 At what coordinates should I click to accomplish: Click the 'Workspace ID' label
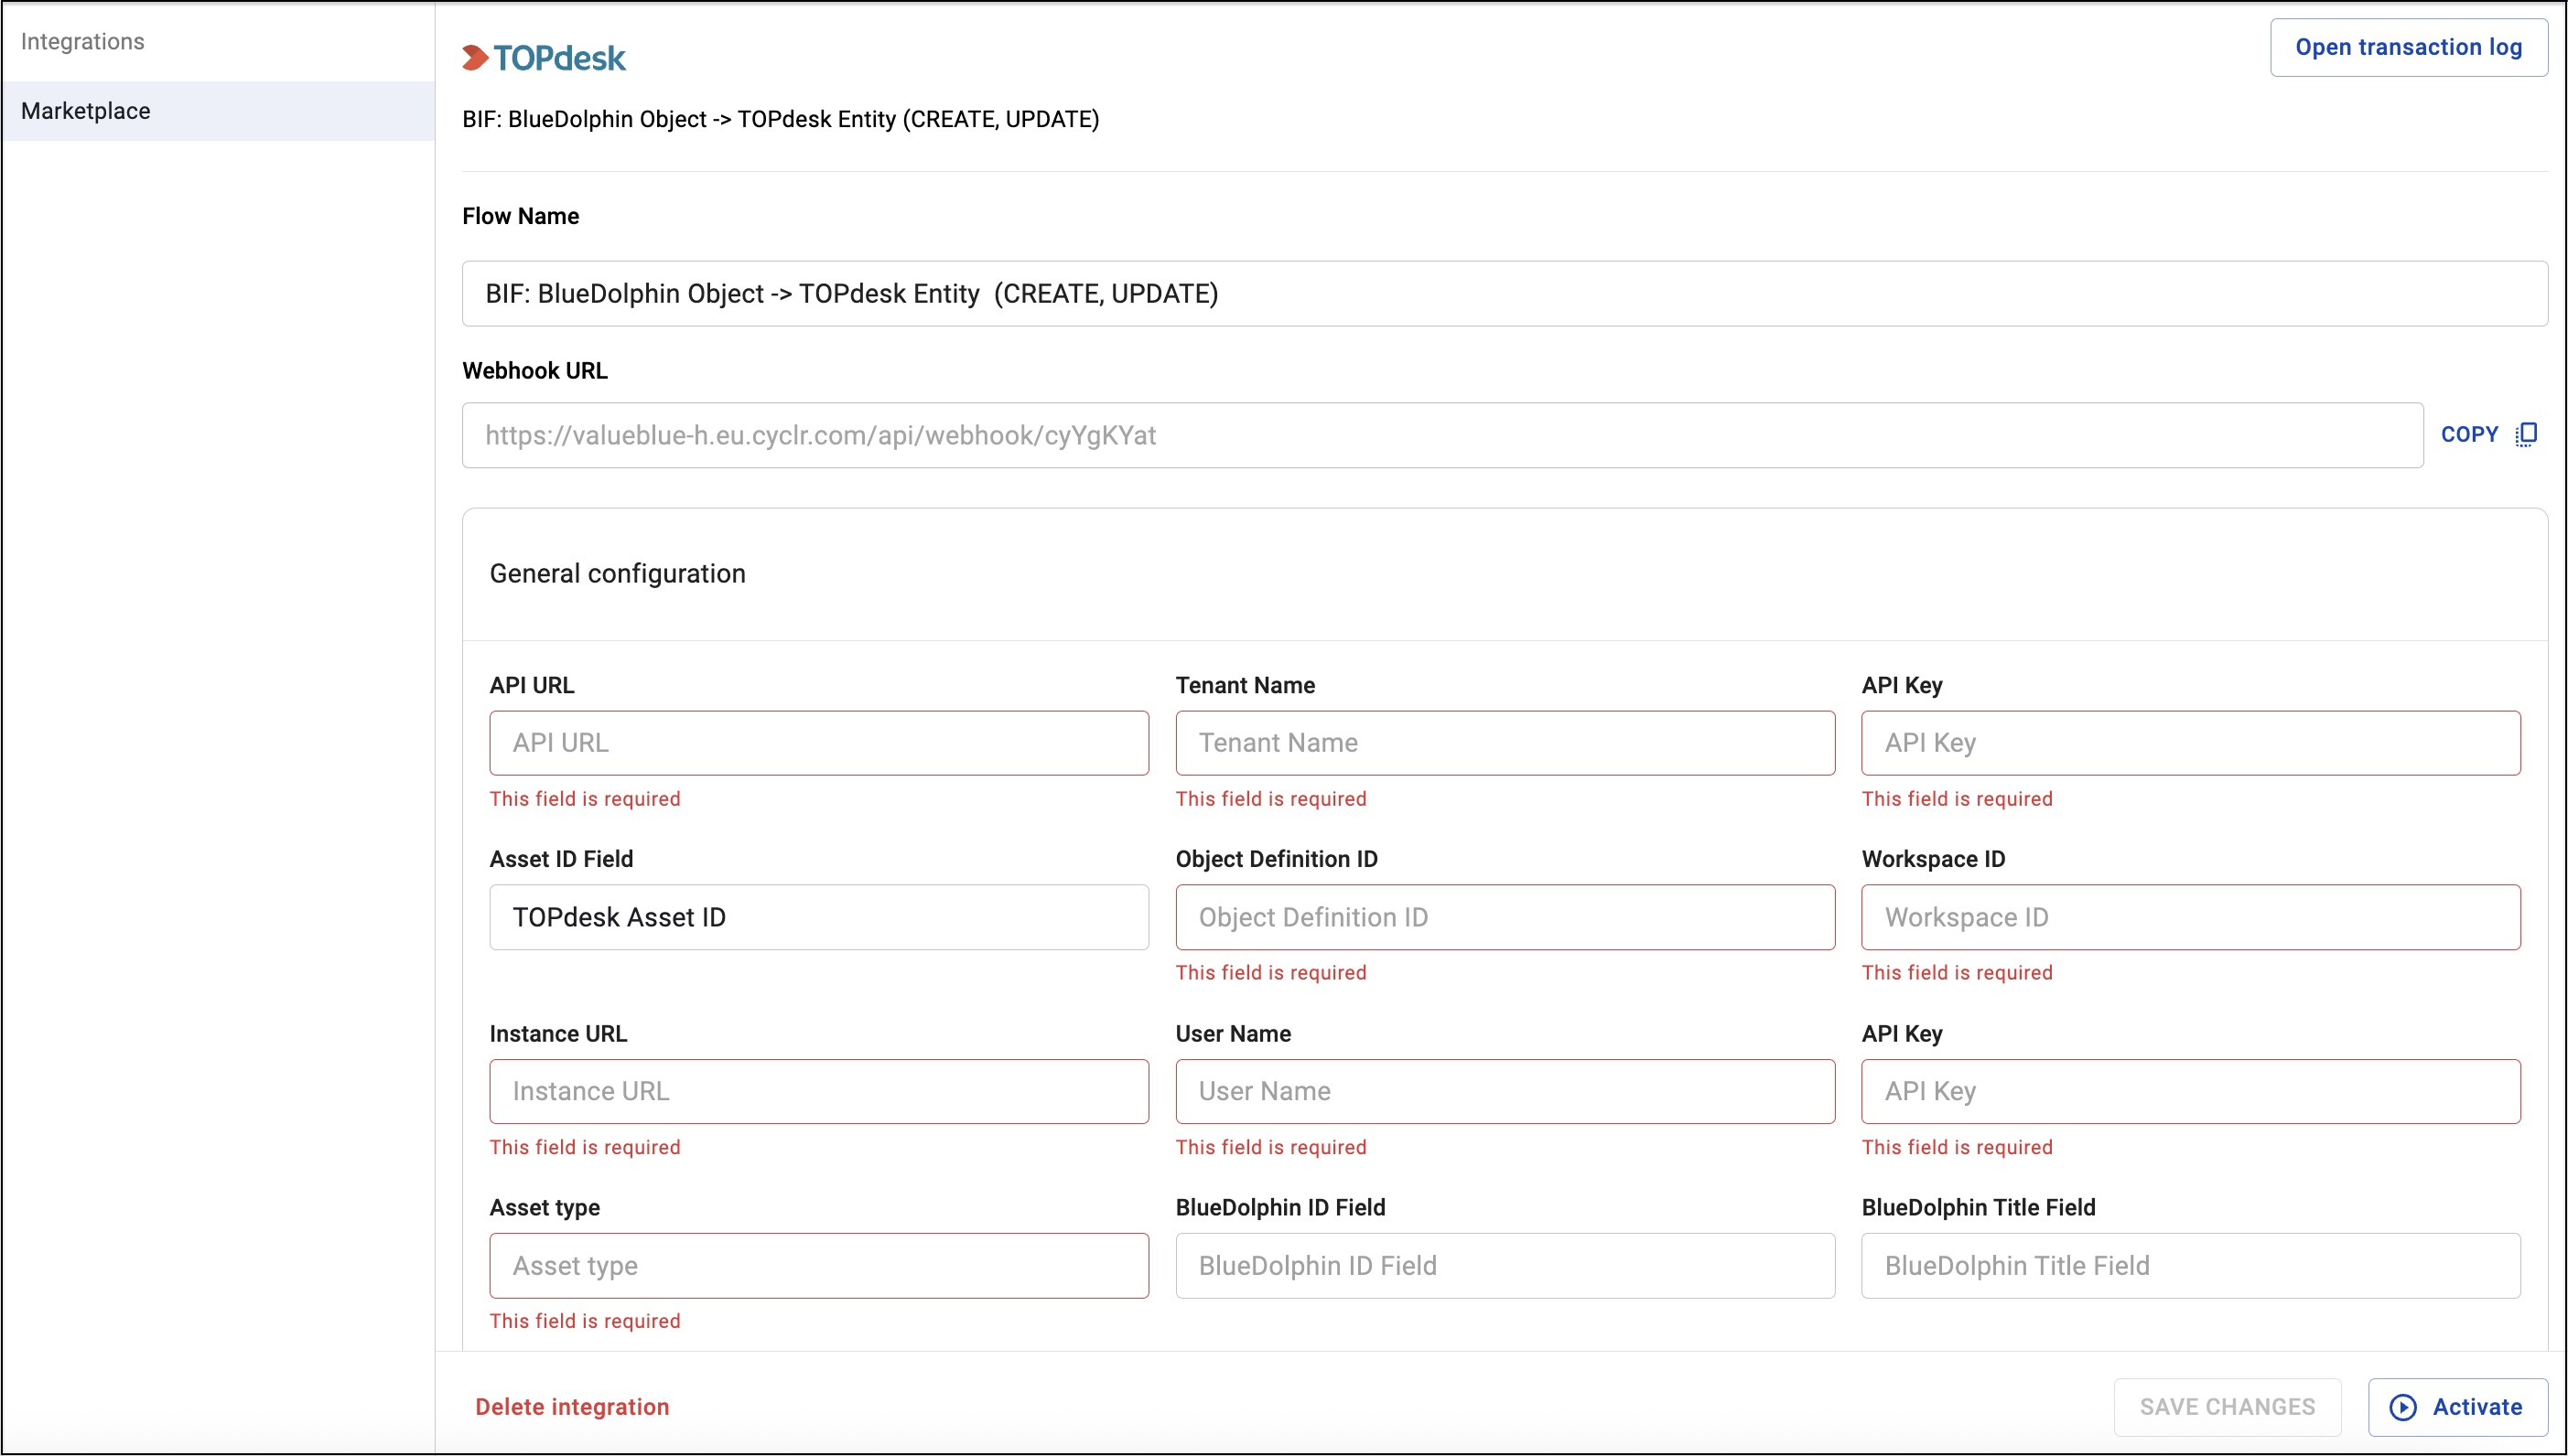tap(1933, 859)
